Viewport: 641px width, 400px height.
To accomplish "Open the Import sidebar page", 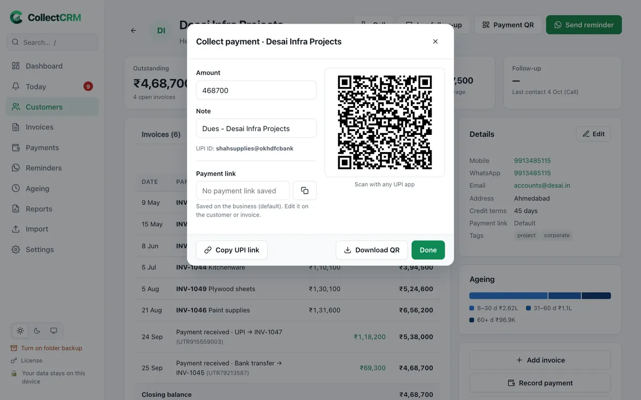I will click(x=52, y=229).
